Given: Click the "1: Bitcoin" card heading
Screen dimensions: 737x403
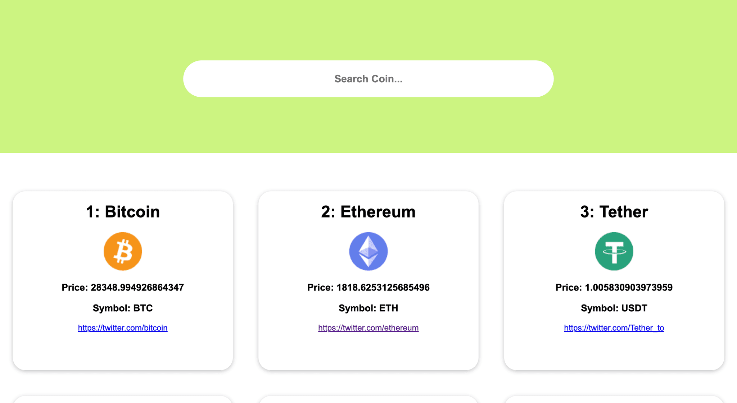Looking at the screenshot, I should (x=123, y=212).
